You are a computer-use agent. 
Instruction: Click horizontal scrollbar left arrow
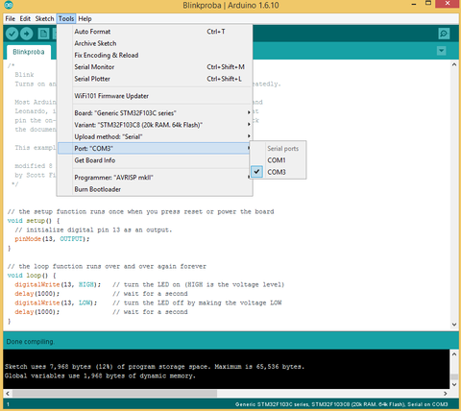8,394
